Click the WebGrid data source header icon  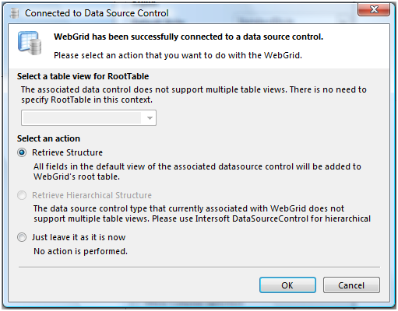pos(30,44)
